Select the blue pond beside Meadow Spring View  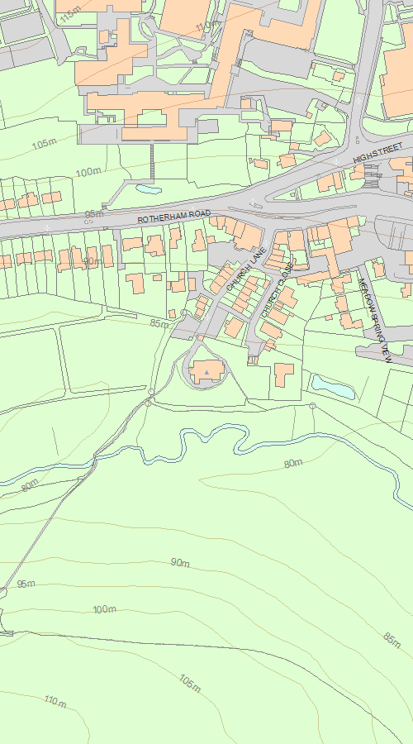[333, 387]
